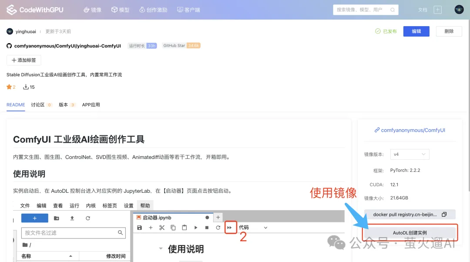This screenshot has width=470, height=262.
Task: Open the 帮助 menu in JupyterLab image
Action: pyautogui.click(x=145, y=206)
